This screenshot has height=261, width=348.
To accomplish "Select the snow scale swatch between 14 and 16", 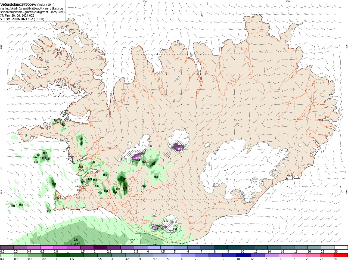I will click(274, 248).
